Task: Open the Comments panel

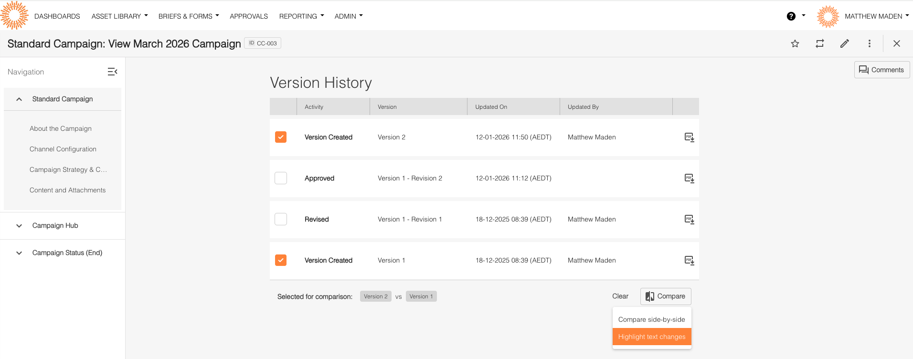Action: (x=881, y=70)
